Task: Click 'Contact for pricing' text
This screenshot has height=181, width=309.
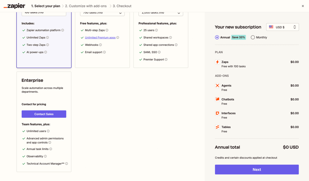Action: 34,104
